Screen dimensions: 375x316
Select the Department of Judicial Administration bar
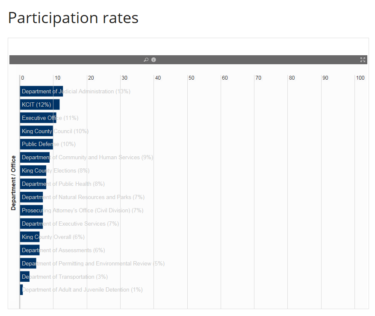point(41,91)
